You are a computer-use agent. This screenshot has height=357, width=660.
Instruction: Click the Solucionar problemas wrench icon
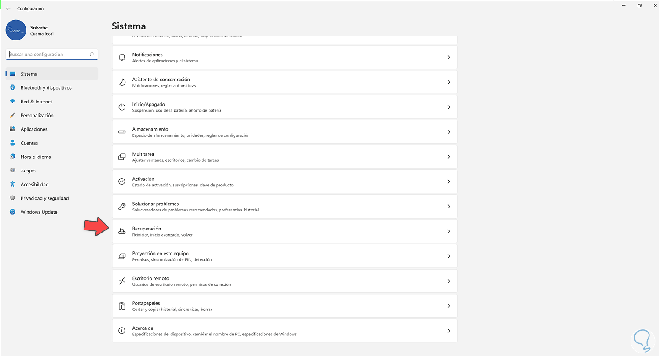click(122, 206)
